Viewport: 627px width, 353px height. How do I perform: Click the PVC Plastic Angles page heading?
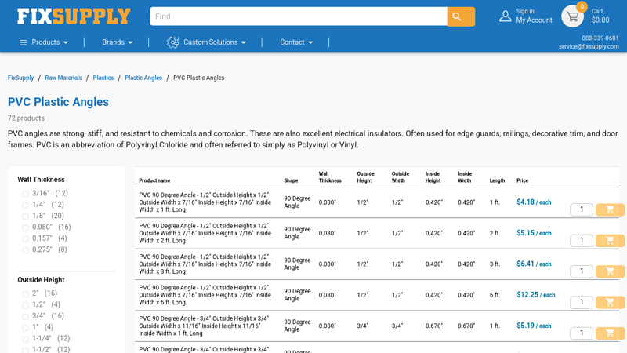click(58, 102)
